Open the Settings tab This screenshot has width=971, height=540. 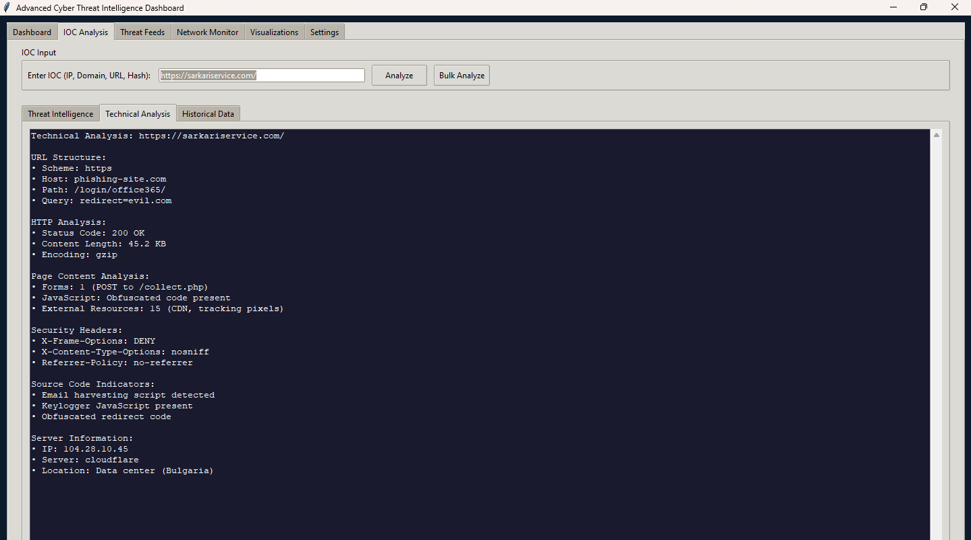(x=325, y=32)
